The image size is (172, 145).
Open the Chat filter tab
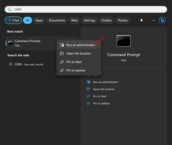[13, 20]
